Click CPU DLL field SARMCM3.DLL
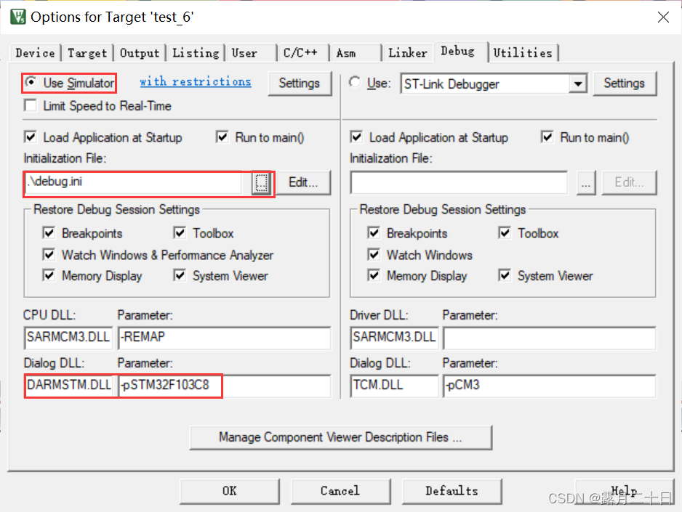This screenshot has height=512, width=682. pos(68,338)
